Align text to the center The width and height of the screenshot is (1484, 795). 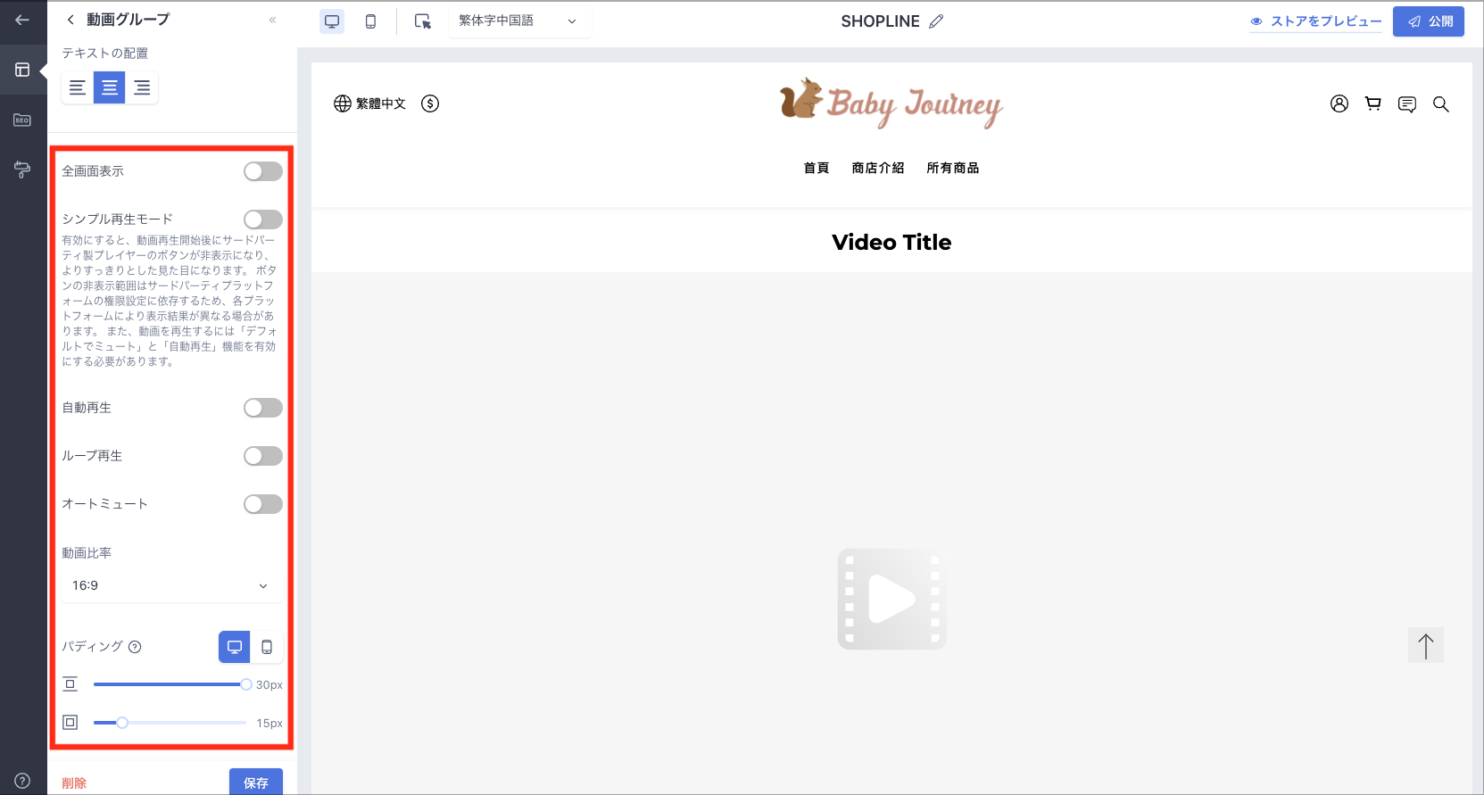(110, 87)
